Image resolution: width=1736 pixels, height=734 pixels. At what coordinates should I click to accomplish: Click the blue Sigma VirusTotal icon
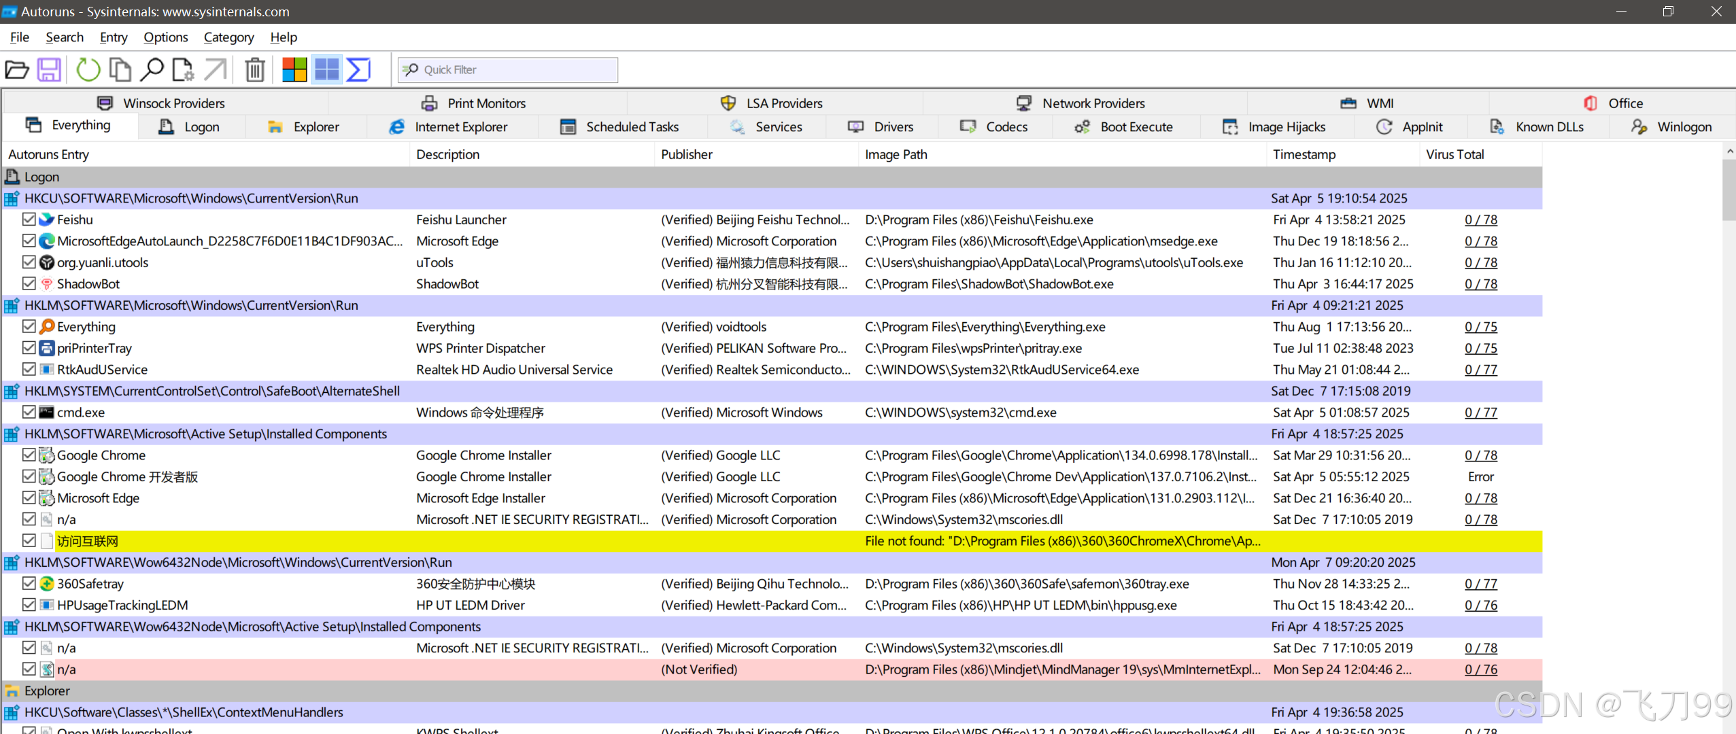coord(358,69)
